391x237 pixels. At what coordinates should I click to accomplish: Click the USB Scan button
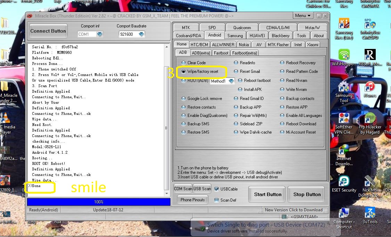[202, 189]
